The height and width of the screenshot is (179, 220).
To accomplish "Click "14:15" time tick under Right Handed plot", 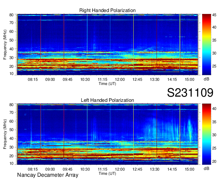I will (x=172, y=79).
